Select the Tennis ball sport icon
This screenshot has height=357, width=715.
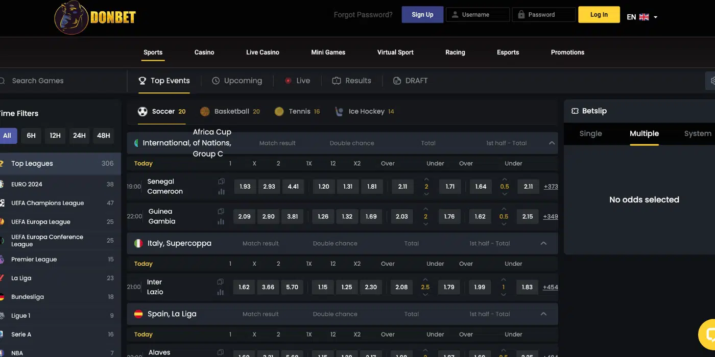(x=279, y=111)
